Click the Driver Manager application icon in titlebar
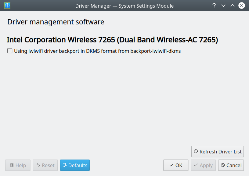This screenshot has width=249, height=176. 7,5
